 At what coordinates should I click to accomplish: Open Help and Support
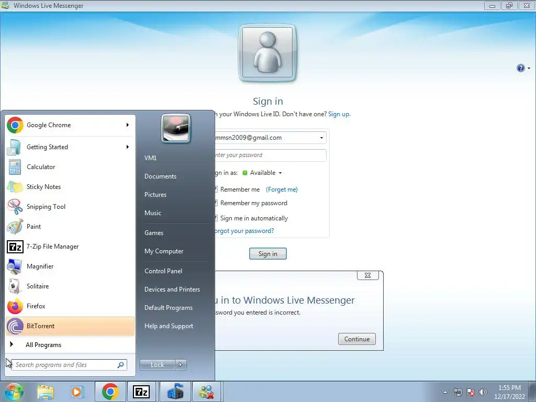[169, 326]
